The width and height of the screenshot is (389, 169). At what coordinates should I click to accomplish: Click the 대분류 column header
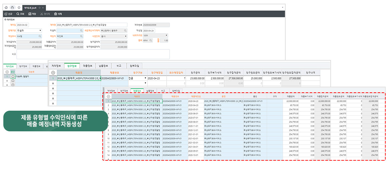point(31,72)
